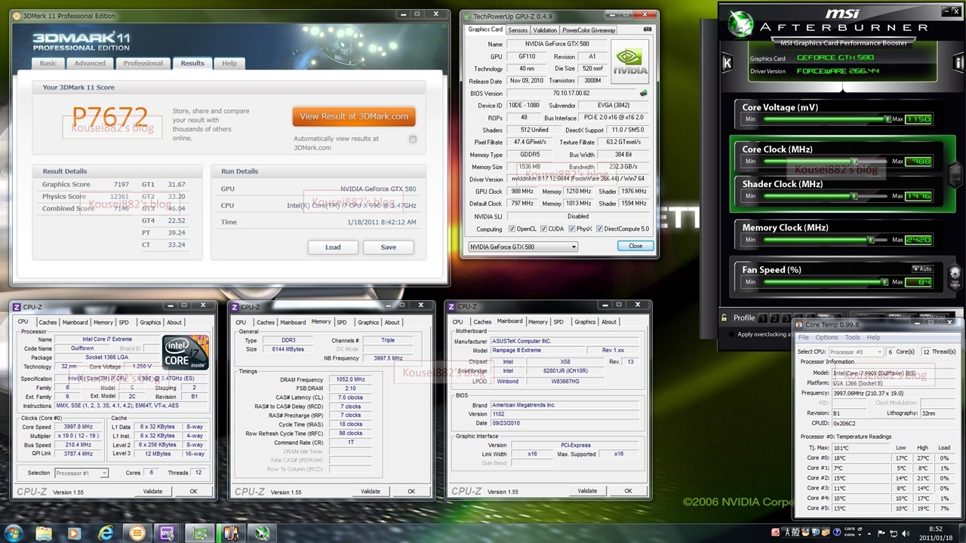Click View Result at 3DMark.com button
Screen dimensions: 966x543
(x=354, y=116)
